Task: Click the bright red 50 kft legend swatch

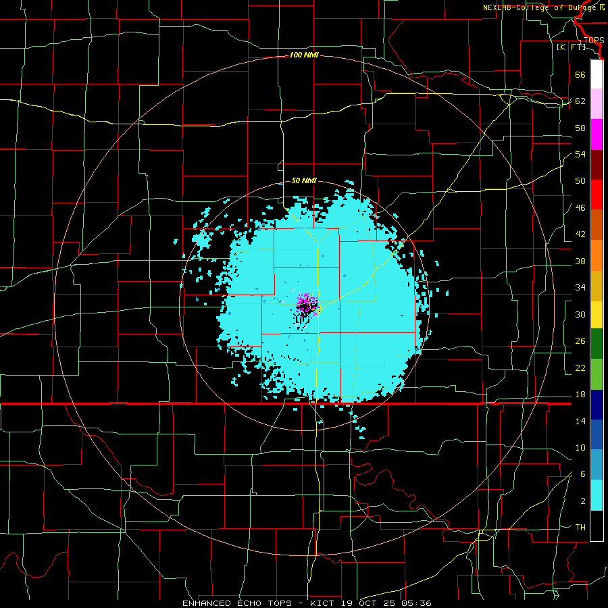Action: point(597,195)
